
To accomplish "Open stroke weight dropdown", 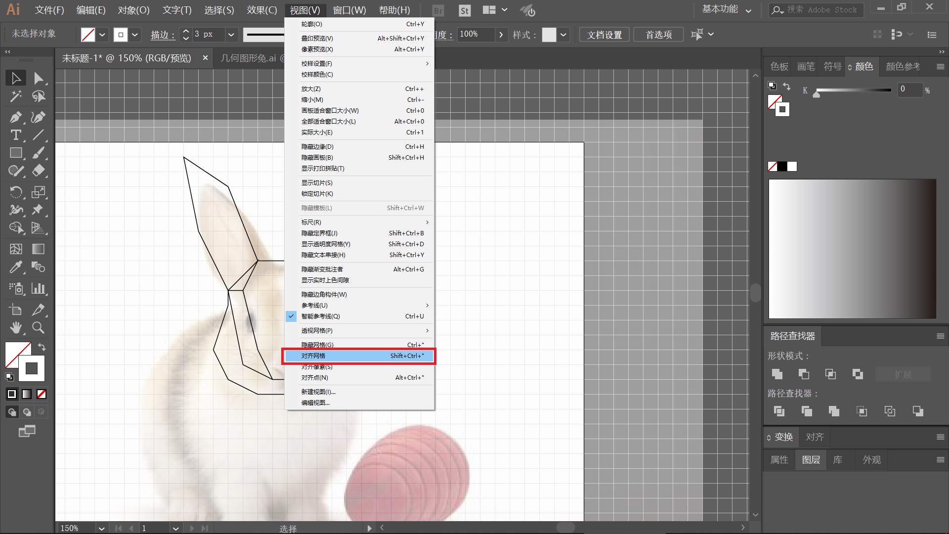I will pyautogui.click(x=231, y=35).
